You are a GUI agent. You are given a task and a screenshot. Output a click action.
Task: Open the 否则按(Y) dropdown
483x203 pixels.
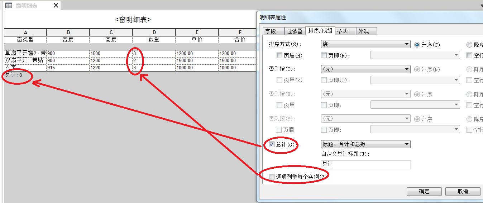pos(365,119)
